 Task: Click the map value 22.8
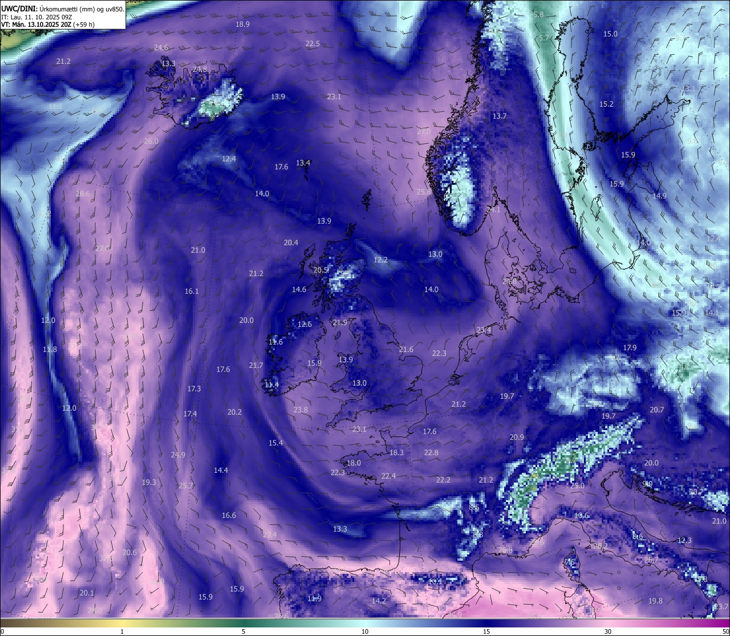[431, 452]
